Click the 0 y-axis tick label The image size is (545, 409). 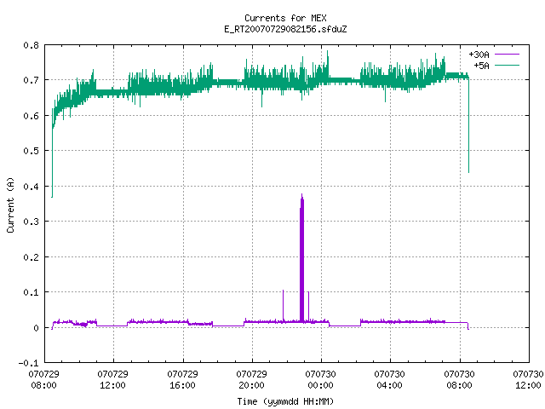pyautogui.click(x=36, y=327)
